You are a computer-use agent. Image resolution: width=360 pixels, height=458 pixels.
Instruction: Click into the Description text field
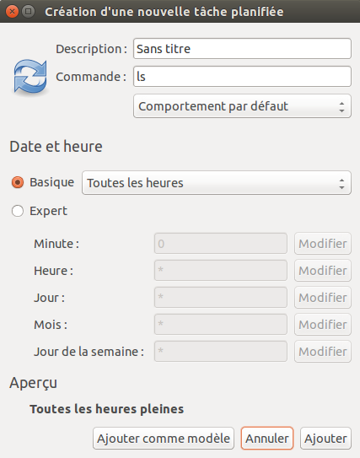242,48
